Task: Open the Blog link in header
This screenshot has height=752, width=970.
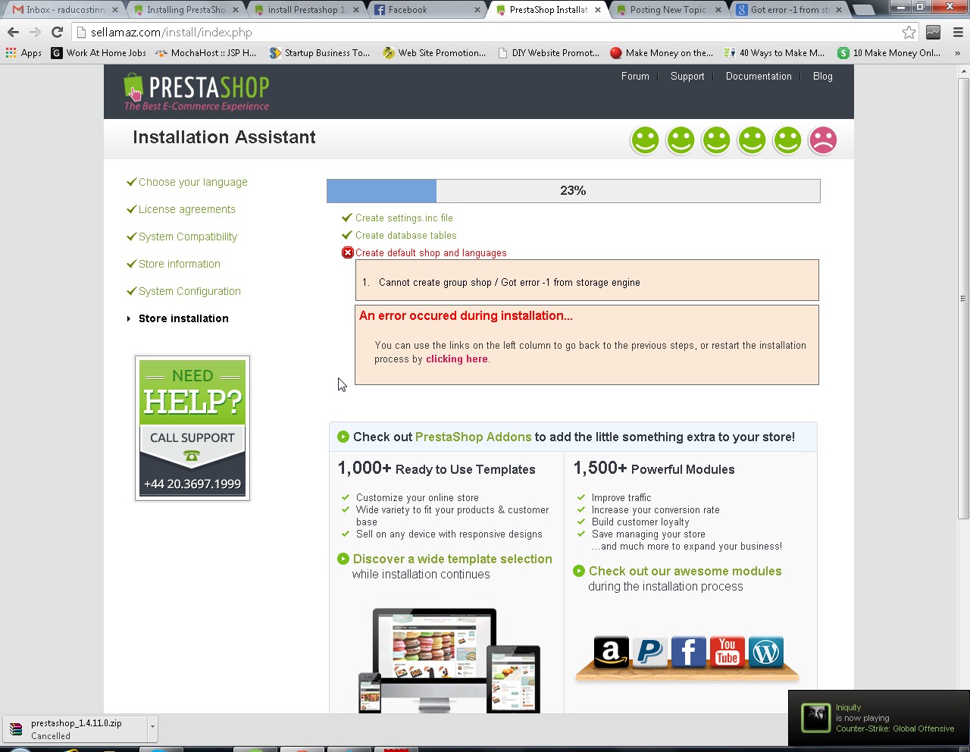Action: (823, 76)
